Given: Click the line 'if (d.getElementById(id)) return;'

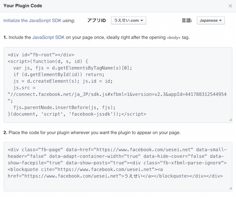Looking at the screenshot, I should coord(59,75).
